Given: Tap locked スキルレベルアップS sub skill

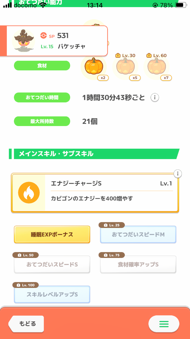Looking at the screenshot, I should (x=52, y=295).
